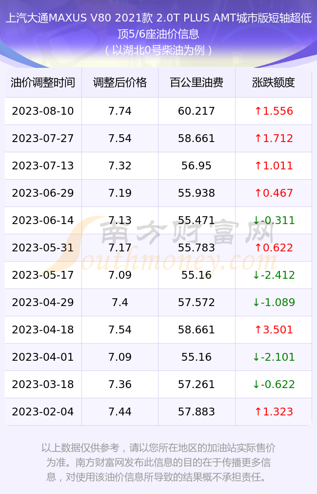The width and height of the screenshot is (317, 494).
Task: Click the green ↓-2.412 change value
Action: (274, 275)
